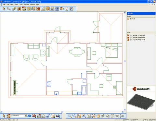Screen dimensions: 156x121
Task: Click the 3D box display icon
Action: pyautogui.click(x=53, y=116)
